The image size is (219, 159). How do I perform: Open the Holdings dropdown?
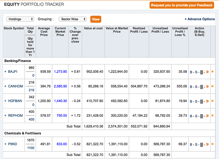click(20, 19)
